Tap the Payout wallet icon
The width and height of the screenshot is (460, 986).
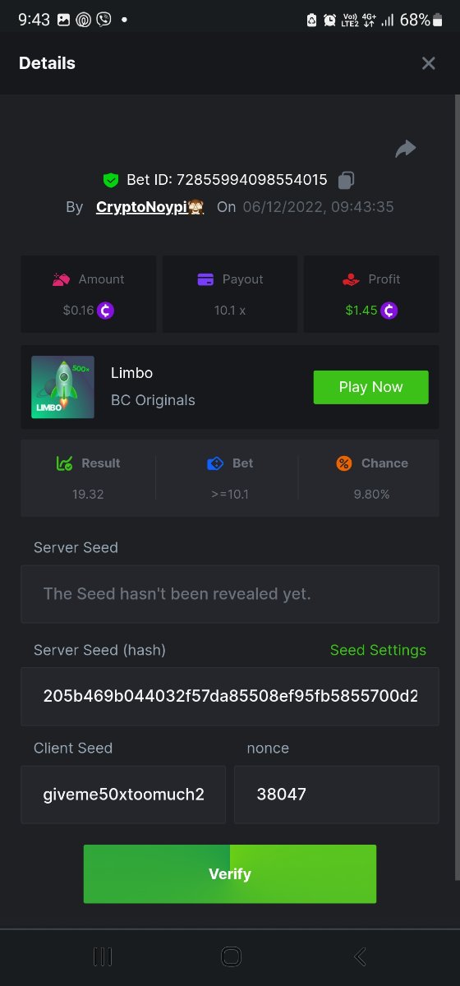[205, 279]
